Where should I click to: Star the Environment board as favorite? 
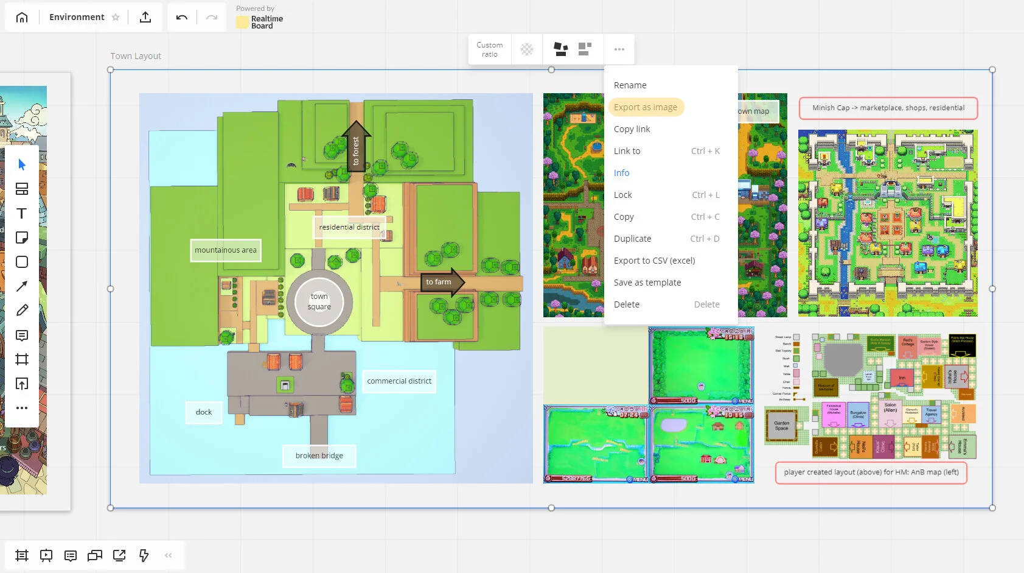click(x=116, y=17)
